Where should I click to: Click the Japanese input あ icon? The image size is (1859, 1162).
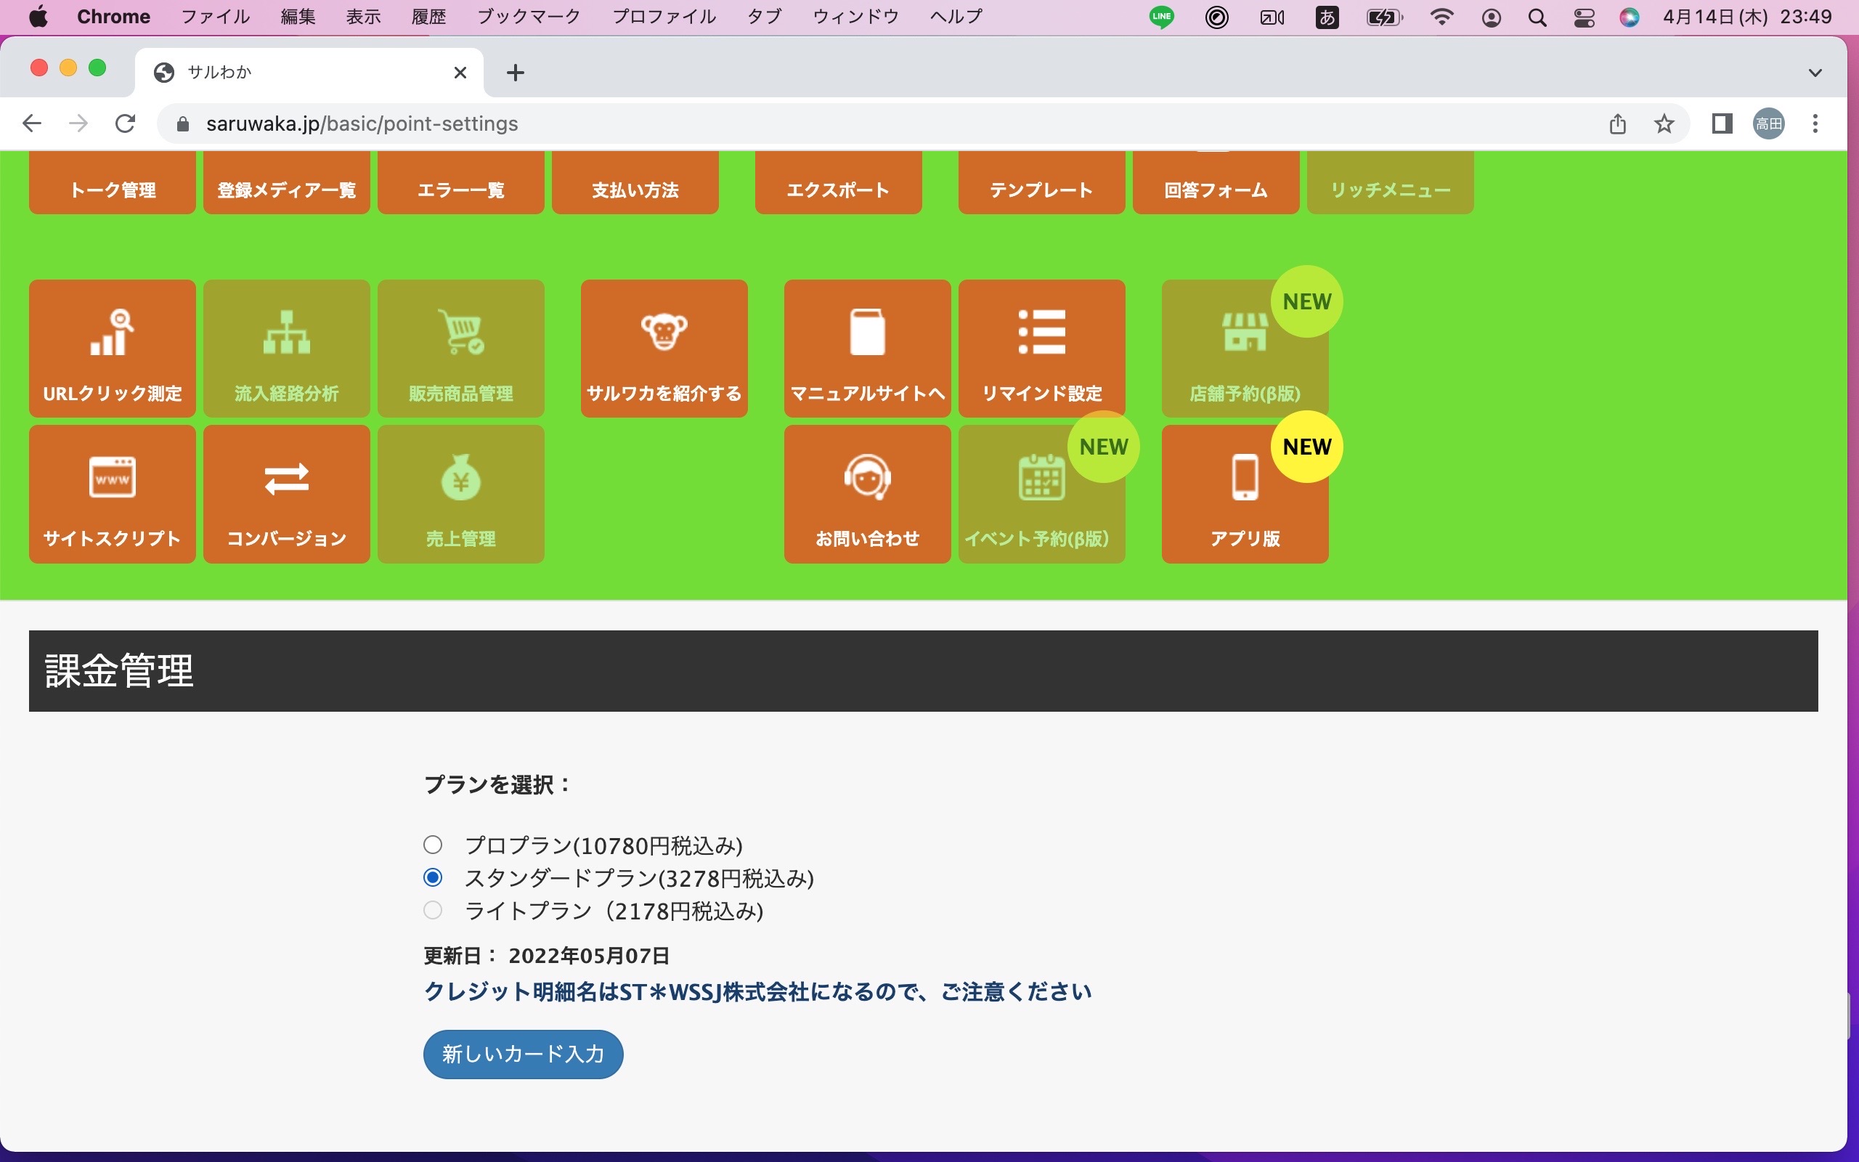[x=1327, y=17]
